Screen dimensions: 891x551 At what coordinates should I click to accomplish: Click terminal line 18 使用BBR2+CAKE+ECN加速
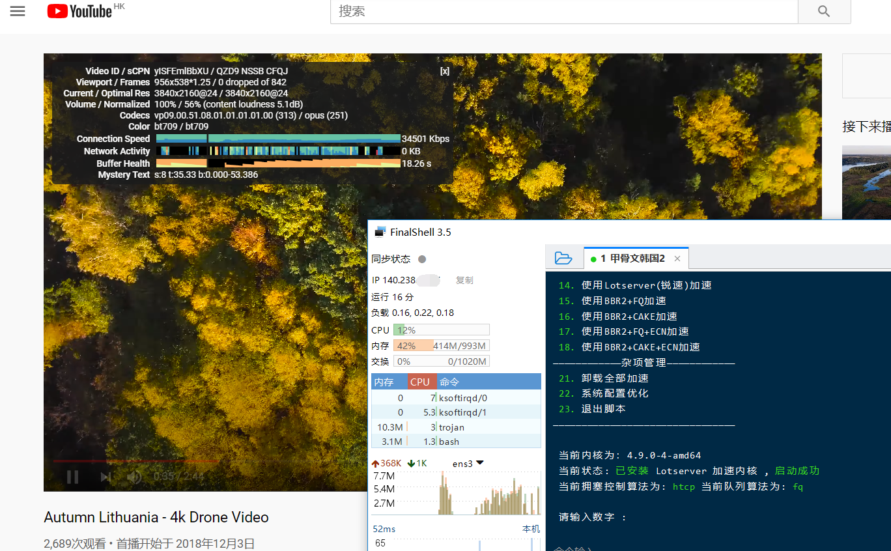coord(629,347)
